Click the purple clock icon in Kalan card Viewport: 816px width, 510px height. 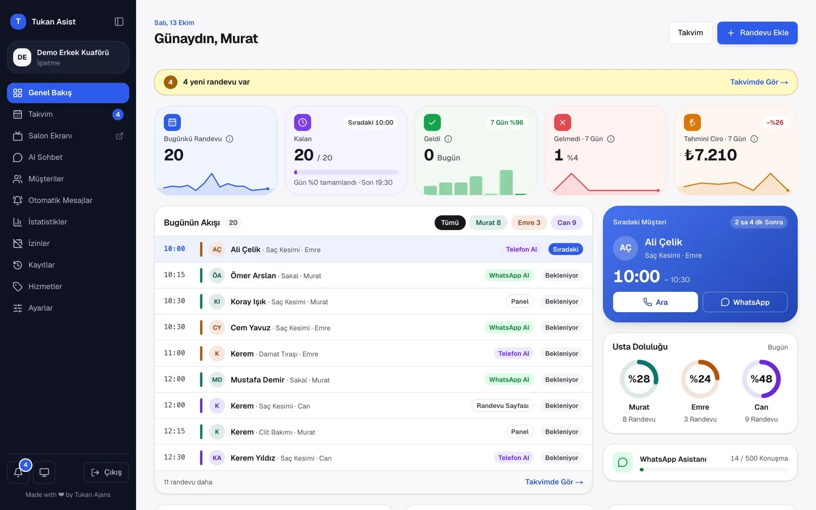click(302, 122)
